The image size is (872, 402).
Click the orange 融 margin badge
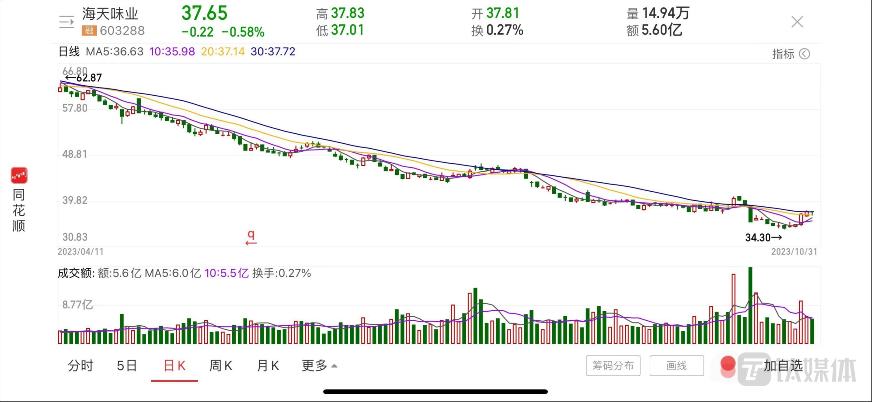[x=89, y=31]
